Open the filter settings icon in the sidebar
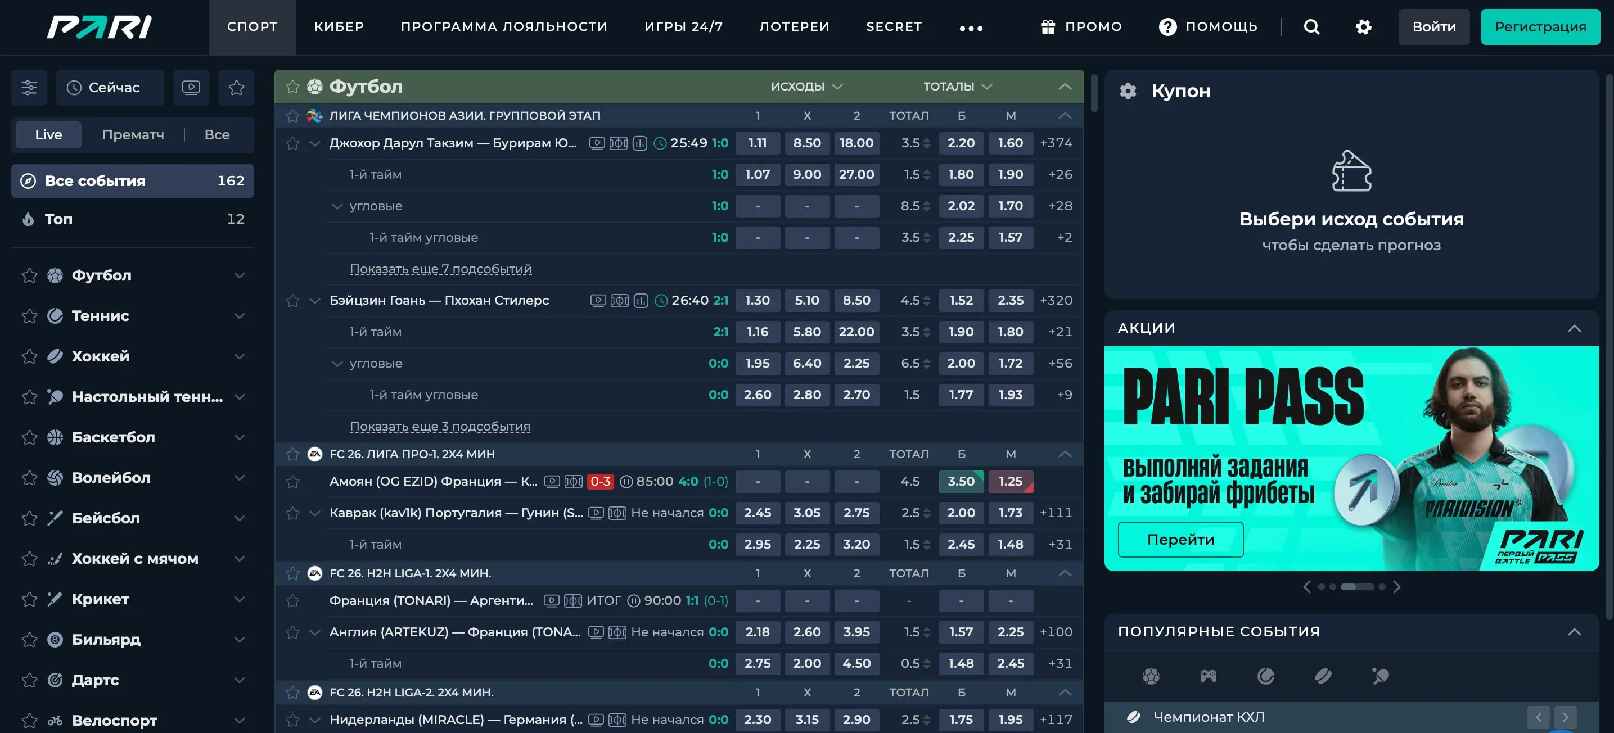 pos(29,88)
